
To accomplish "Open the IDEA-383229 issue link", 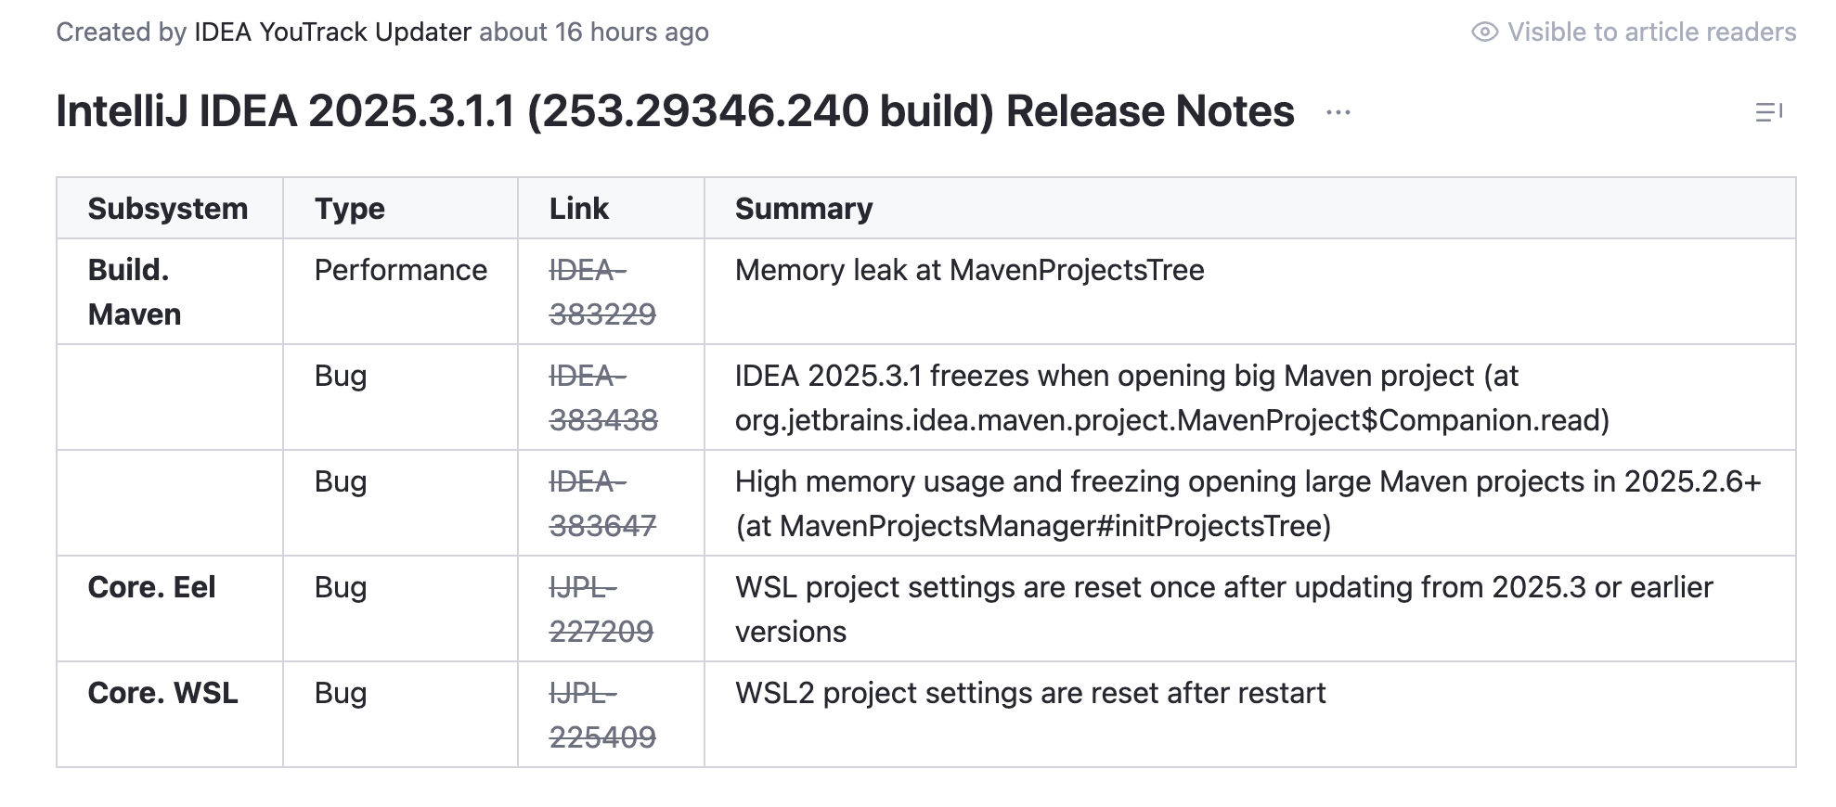I will pyautogui.click(x=601, y=292).
